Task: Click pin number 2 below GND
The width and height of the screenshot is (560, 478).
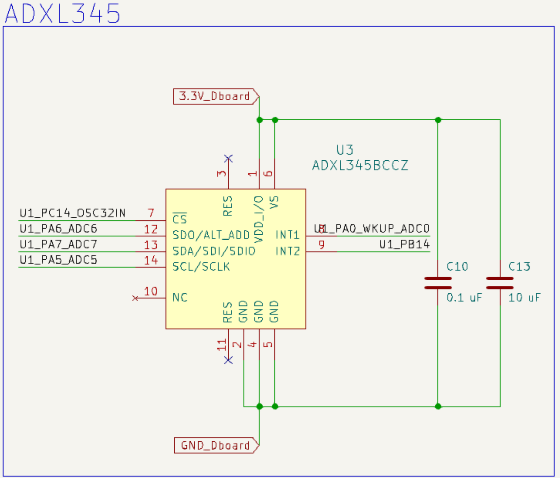Action: click(x=237, y=344)
